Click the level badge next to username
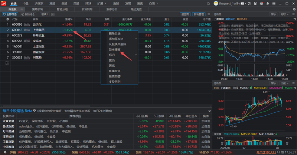Viewport: 297px width, 155px height. pyautogui.click(x=242, y=4)
